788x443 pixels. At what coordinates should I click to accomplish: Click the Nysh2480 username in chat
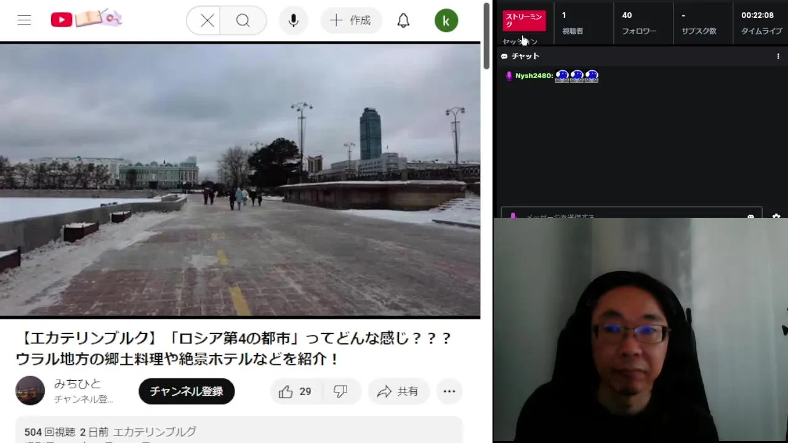[x=533, y=76]
